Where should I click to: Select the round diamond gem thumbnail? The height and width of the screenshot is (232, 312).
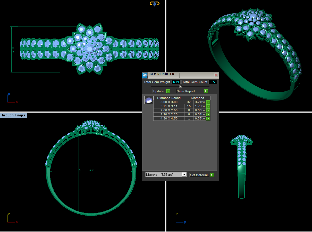(149, 100)
